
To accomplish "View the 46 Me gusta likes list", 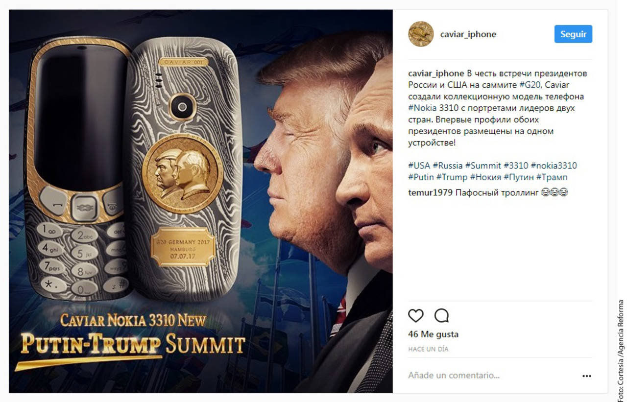I will (433, 335).
